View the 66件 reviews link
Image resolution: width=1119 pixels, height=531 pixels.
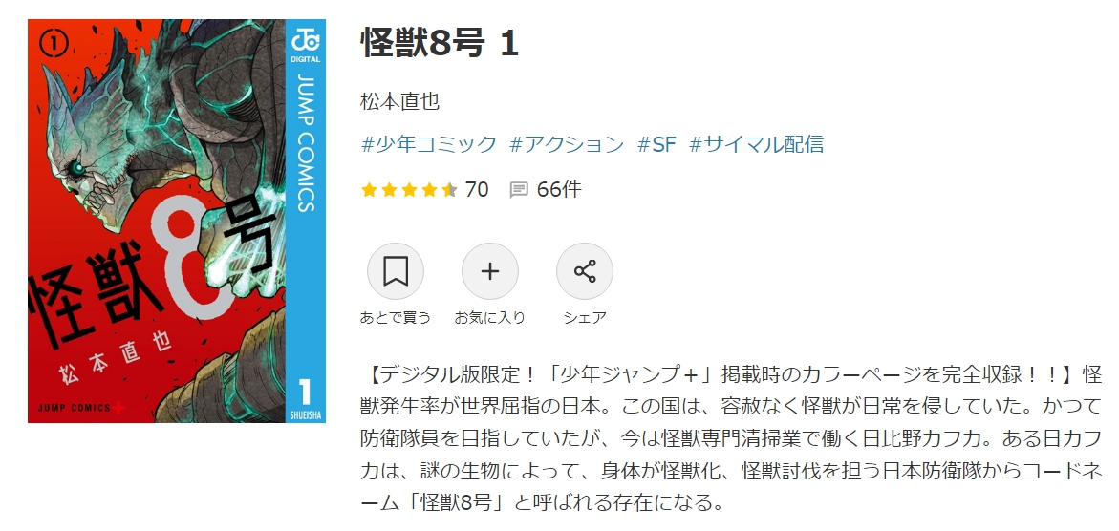pos(559,189)
